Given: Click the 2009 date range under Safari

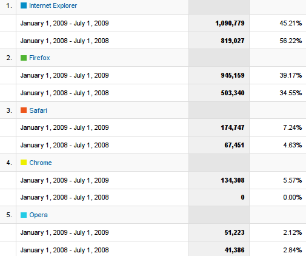Looking at the screenshot, I should coord(64,127).
